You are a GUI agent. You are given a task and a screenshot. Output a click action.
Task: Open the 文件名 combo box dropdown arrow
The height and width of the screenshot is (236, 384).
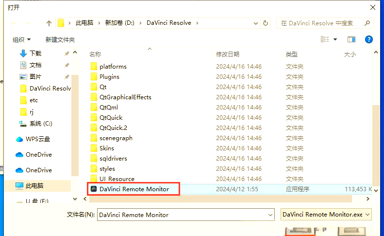pos(270,215)
